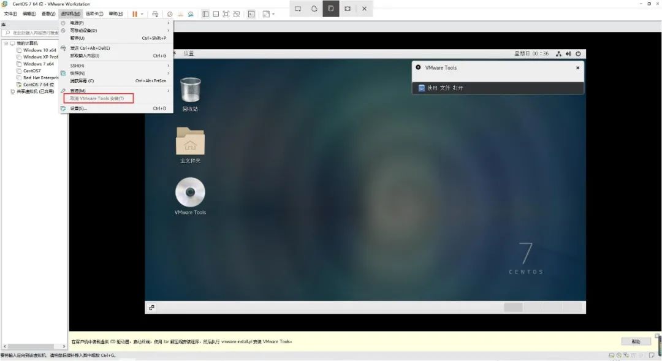This screenshot has height=361, width=662.
Task: Select 共享虚拟机 (已弃用) in the library
Action: click(x=35, y=91)
